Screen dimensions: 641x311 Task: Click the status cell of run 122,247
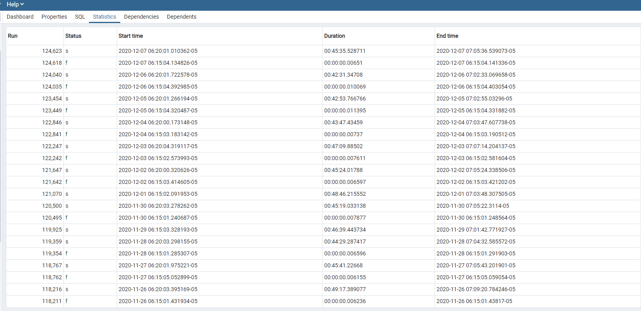[67, 146]
